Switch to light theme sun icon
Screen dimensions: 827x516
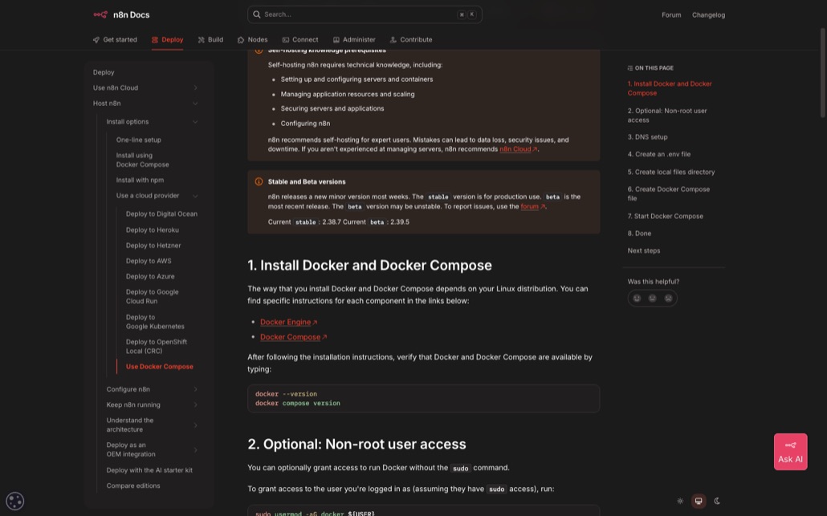(680, 502)
